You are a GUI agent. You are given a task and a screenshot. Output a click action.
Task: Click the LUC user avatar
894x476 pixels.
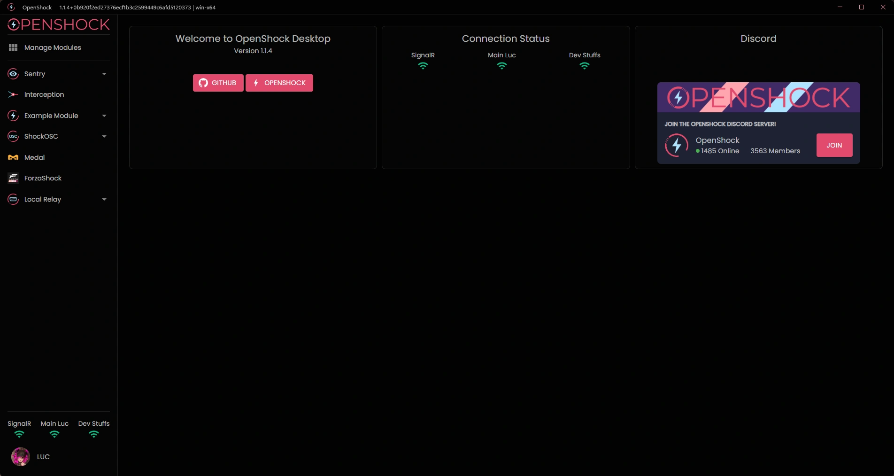tap(21, 457)
